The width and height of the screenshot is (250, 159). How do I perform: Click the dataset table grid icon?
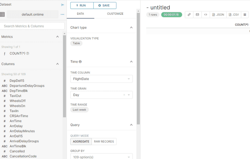(x=2, y=14)
